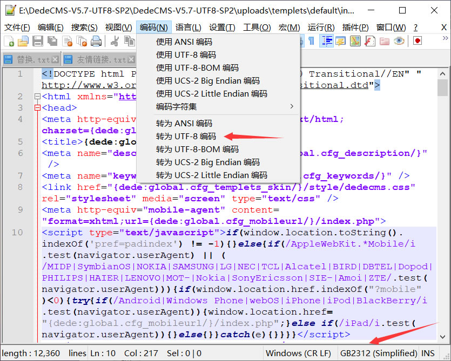Toggle the Indent Guide toolbar button
Screen dimensions: 451x361
point(327,41)
